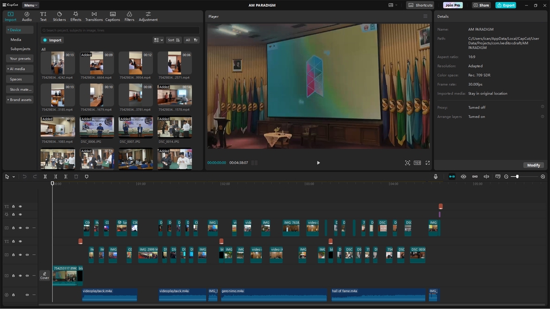Open the Player panel hamburger menu
This screenshot has height=309, width=550.
point(425,16)
